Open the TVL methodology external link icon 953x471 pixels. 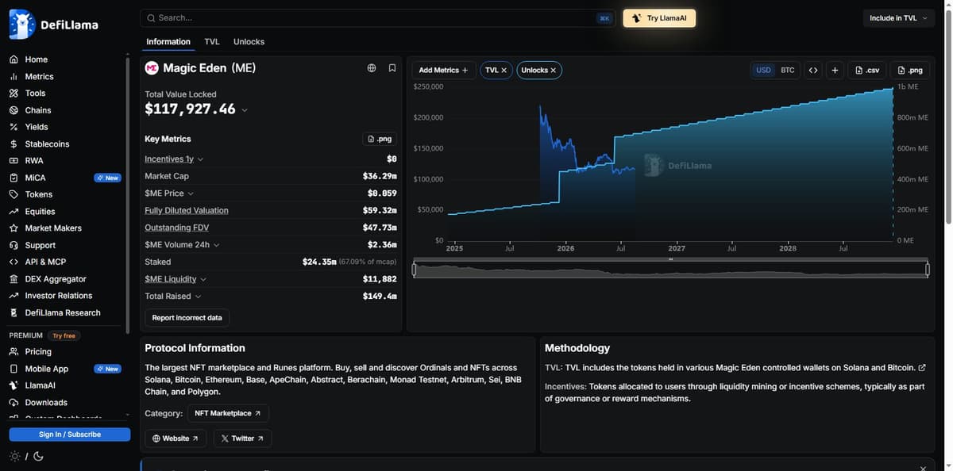tap(922, 368)
